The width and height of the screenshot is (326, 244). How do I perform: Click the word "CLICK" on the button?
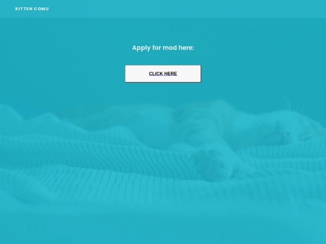[x=156, y=74]
